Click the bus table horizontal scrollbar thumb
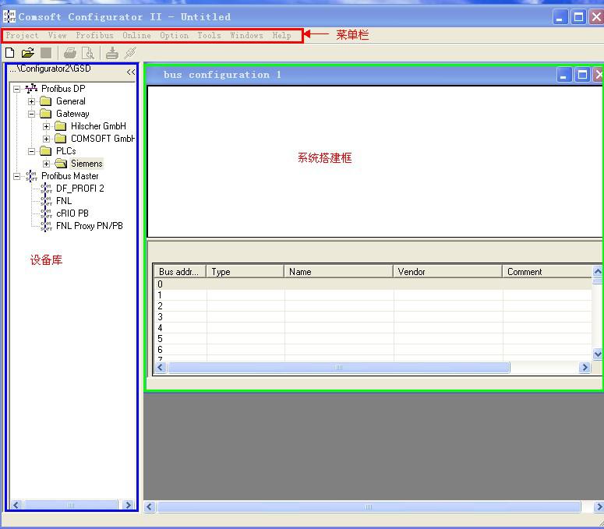Image resolution: width=604 pixels, height=529 pixels. coord(339,367)
